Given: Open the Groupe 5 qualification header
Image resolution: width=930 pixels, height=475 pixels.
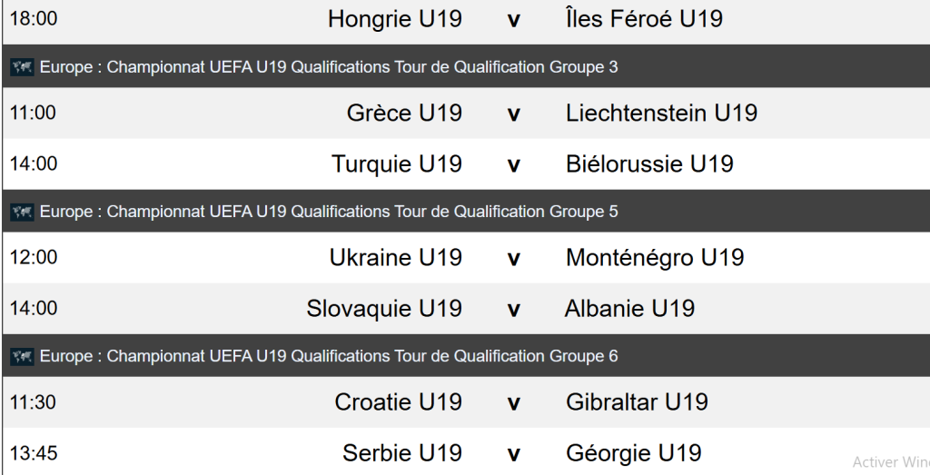Looking at the screenshot, I should (329, 212).
